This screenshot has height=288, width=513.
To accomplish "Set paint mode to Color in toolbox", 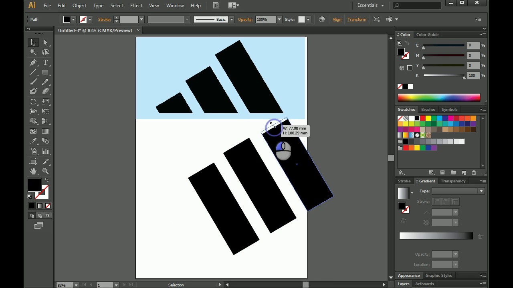I will 32,206.
